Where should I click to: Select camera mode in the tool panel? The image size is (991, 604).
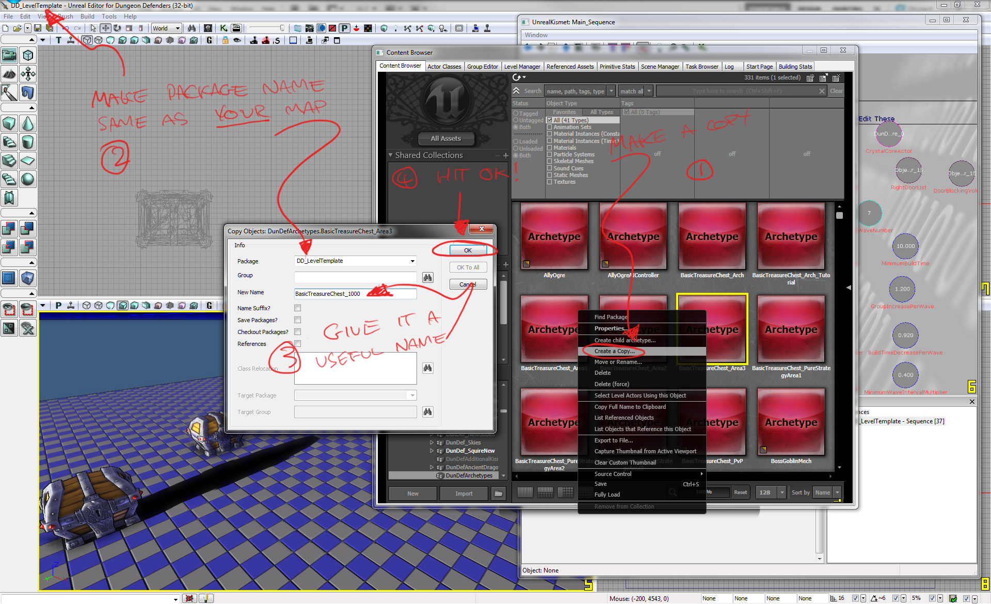pos(9,55)
